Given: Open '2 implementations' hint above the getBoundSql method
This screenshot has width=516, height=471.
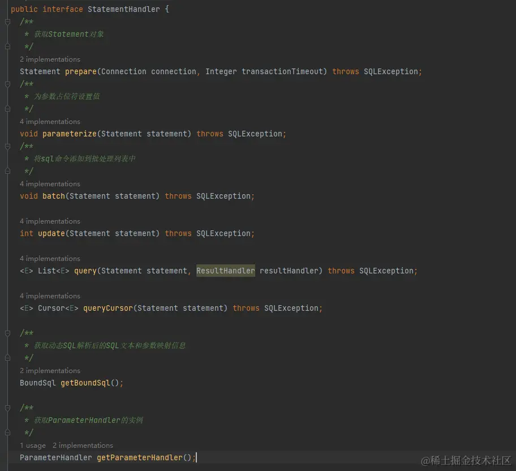Looking at the screenshot, I should click(50, 371).
